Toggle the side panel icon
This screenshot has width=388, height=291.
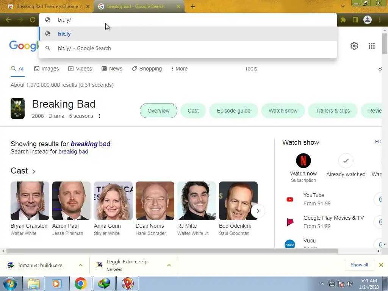(355, 20)
